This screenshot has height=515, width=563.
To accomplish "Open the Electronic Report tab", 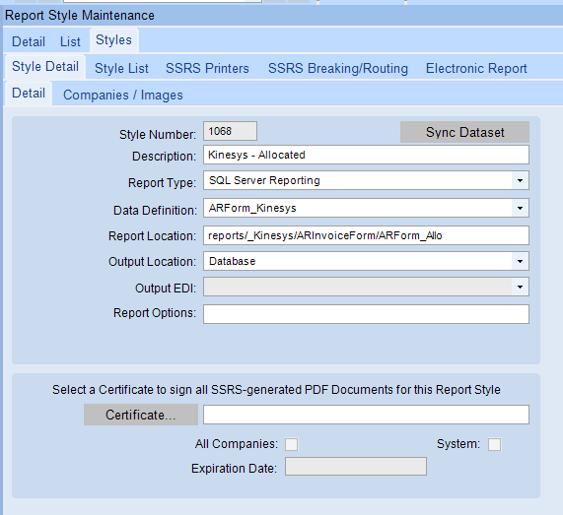I will tap(476, 68).
